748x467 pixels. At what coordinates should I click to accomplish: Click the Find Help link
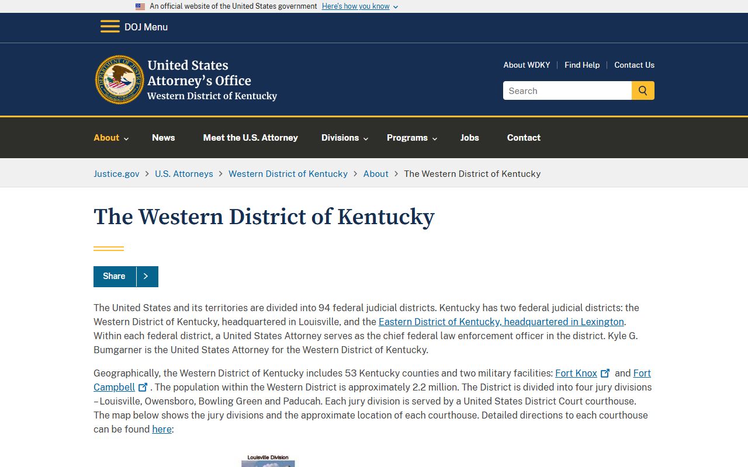pyautogui.click(x=582, y=65)
